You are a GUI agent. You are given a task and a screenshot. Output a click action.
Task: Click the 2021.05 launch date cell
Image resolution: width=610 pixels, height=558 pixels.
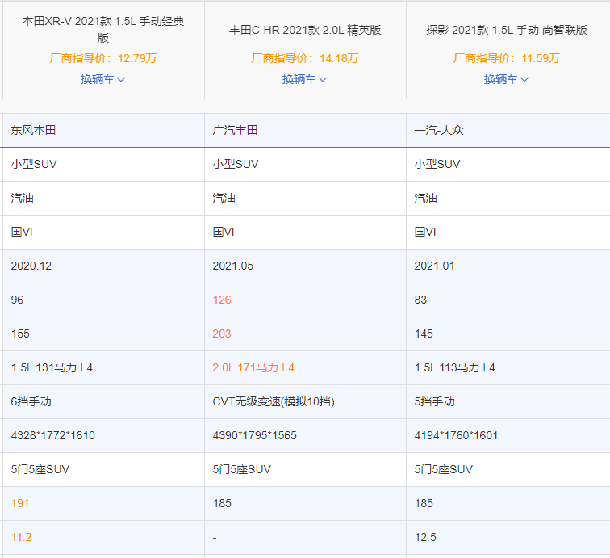point(305,266)
